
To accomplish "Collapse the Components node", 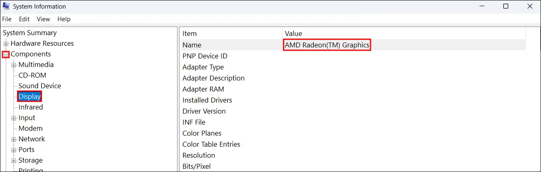I will [6, 54].
